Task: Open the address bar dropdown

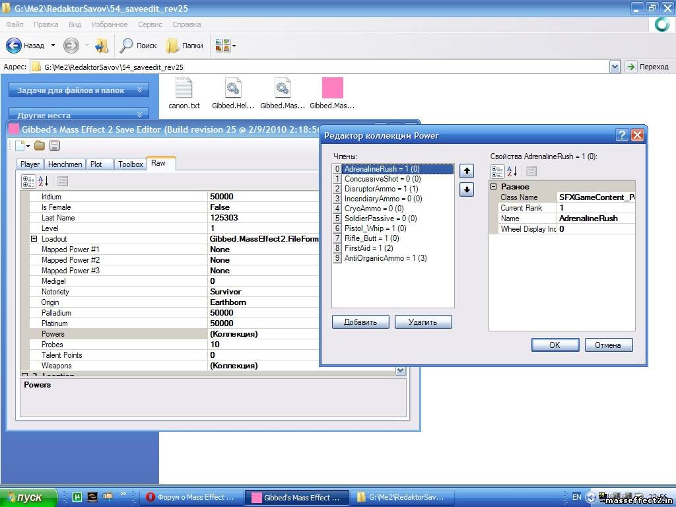Action: (x=615, y=67)
